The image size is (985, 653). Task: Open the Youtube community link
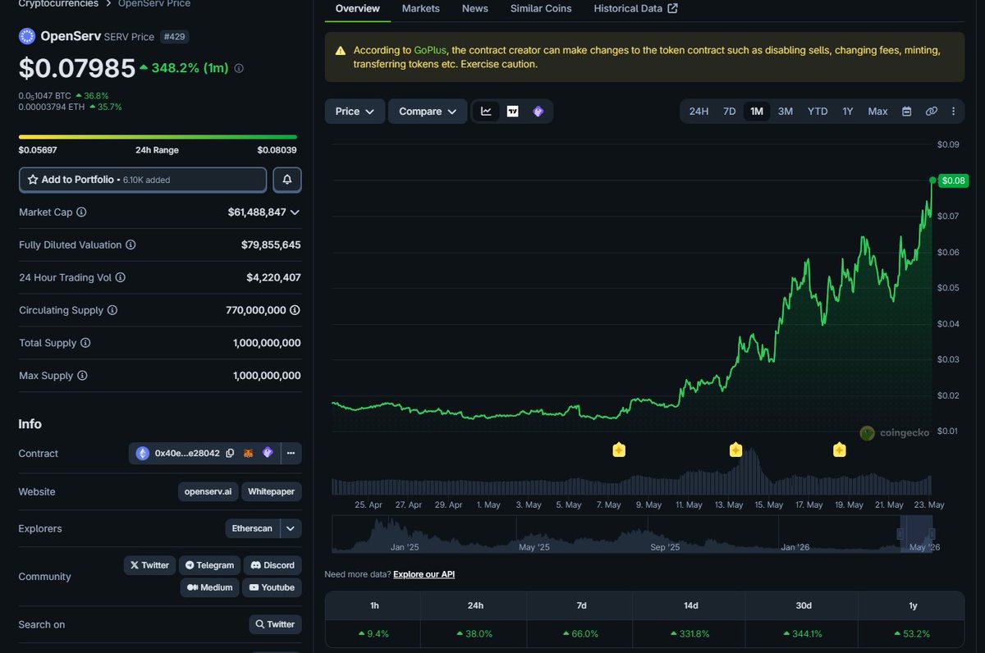(272, 587)
